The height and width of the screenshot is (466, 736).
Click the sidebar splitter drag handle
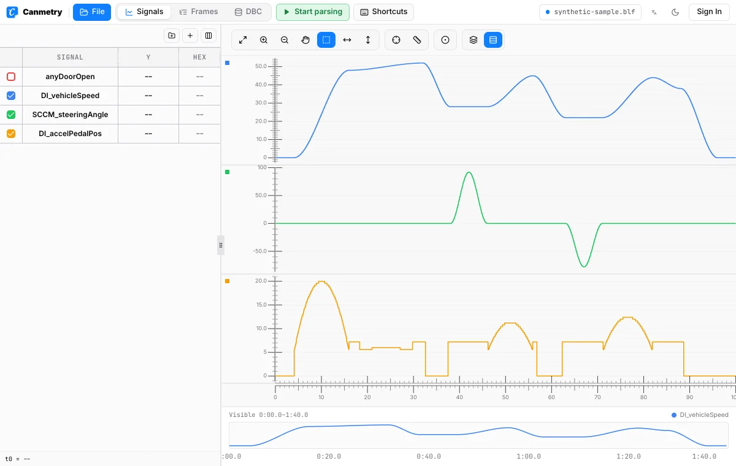(x=221, y=245)
